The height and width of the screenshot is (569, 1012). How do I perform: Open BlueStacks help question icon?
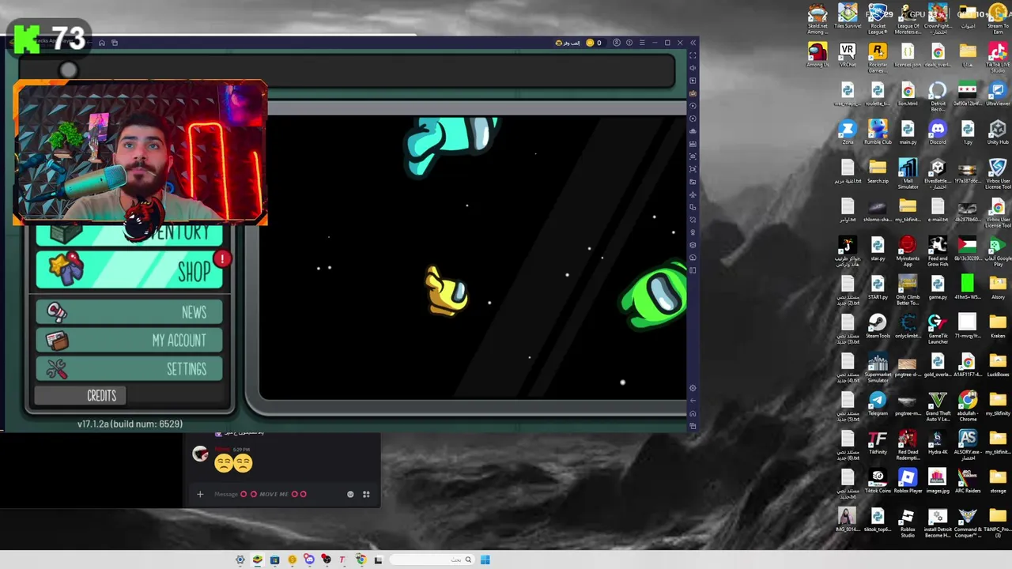[x=629, y=43]
